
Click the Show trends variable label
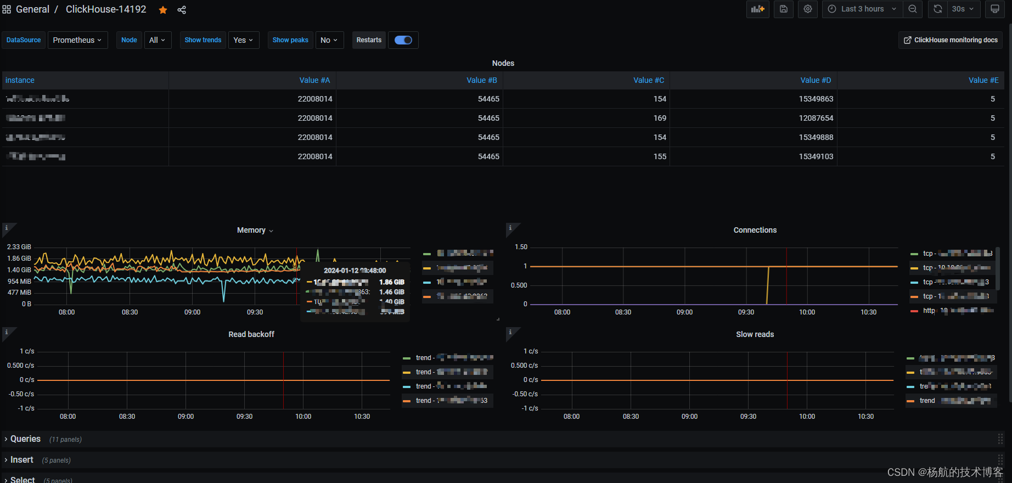203,40
